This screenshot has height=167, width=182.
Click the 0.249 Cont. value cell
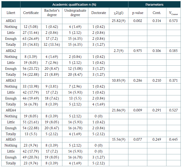click(x=157, y=140)
